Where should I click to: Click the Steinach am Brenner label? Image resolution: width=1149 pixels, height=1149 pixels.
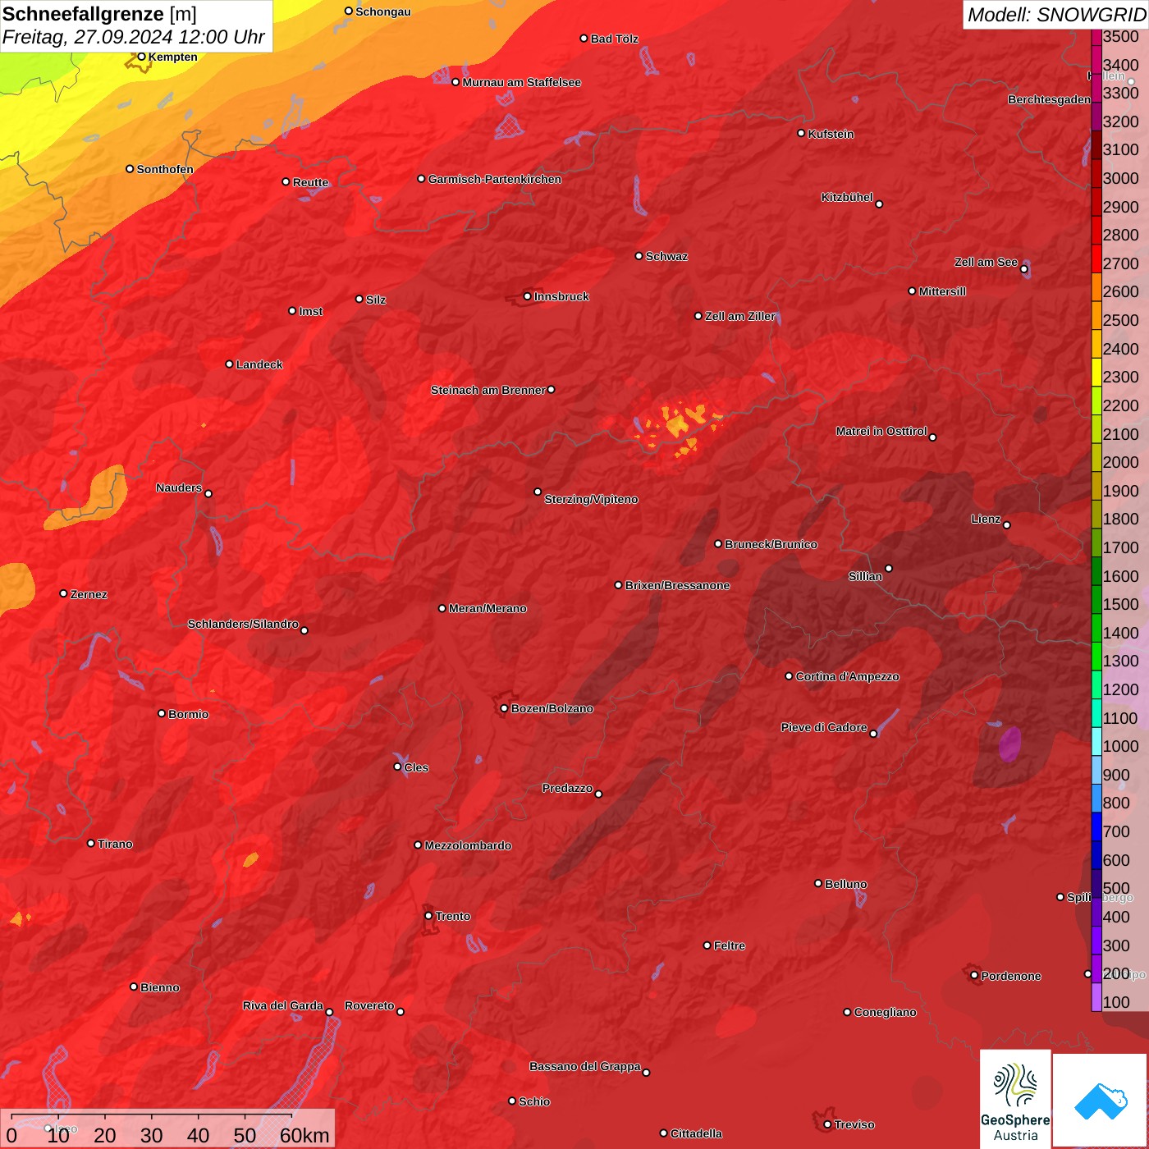point(488,390)
